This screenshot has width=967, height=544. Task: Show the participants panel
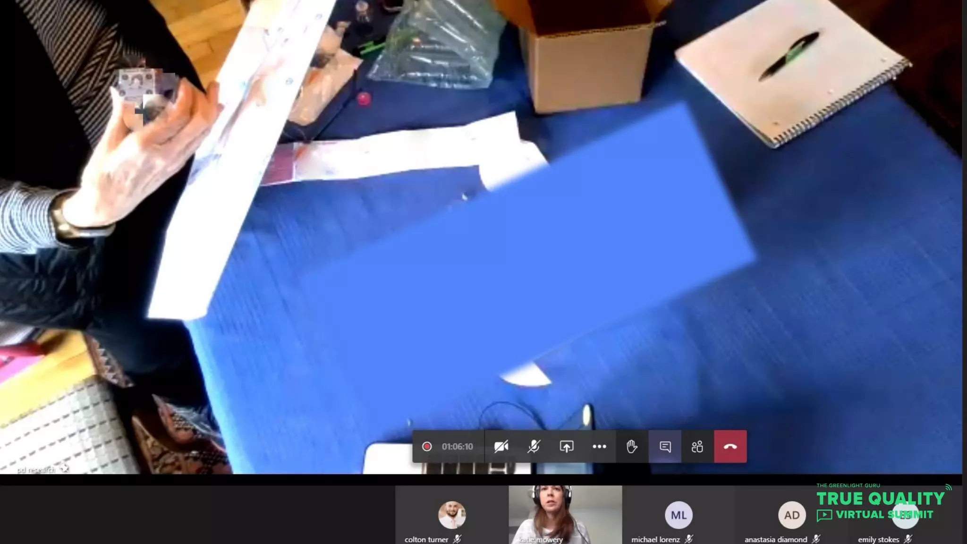(x=697, y=446)
